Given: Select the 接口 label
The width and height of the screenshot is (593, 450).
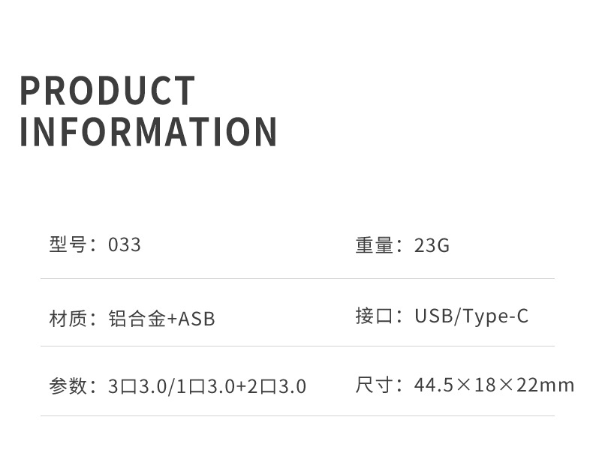Looking at the screenshot, I should click(x=375, y=316).
